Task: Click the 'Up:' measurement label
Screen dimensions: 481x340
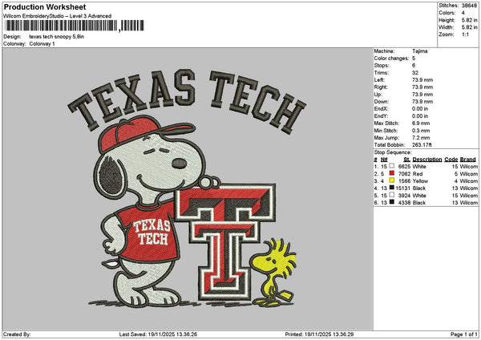Action: click(378, 95)
